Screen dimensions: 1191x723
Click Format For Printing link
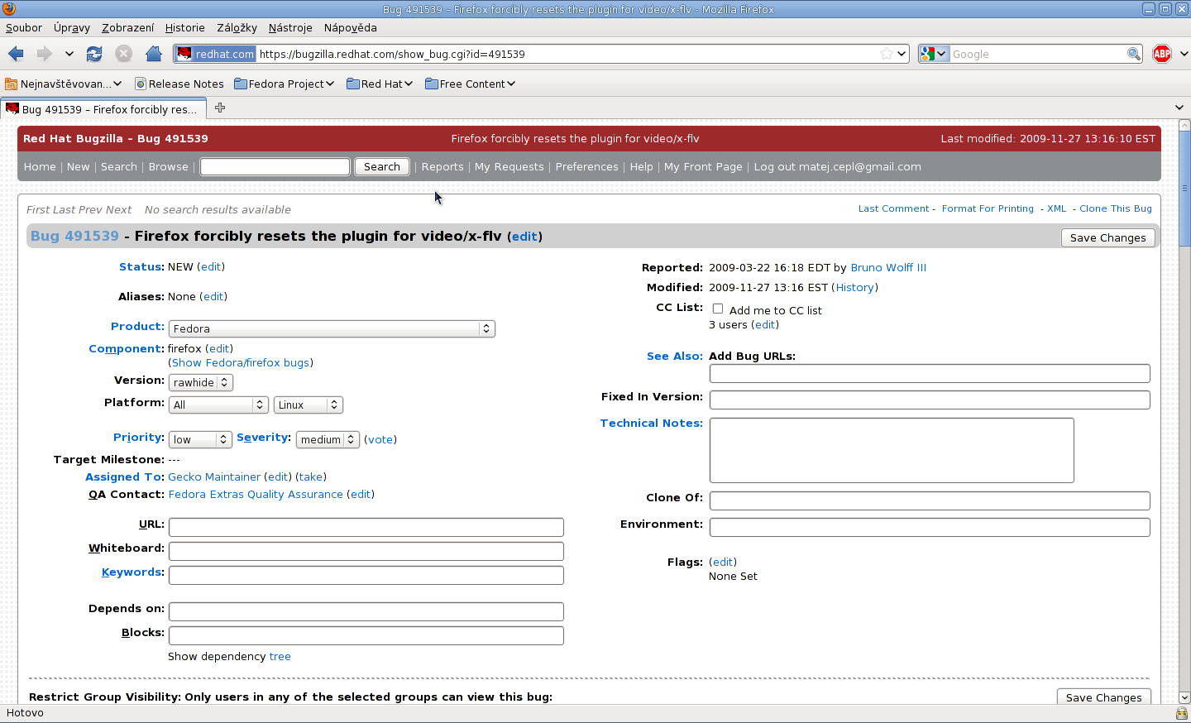pos(988,208)
